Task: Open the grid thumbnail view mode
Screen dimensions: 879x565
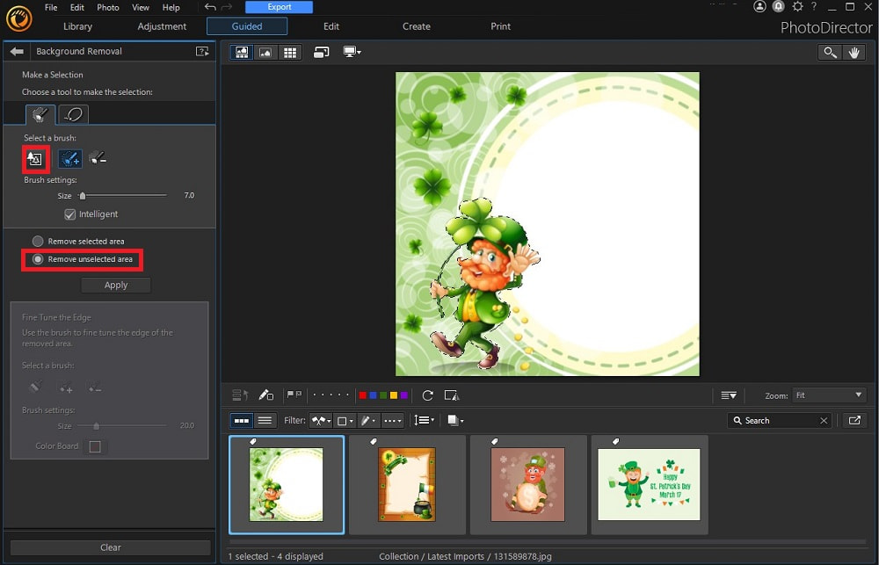Action: 288,52
